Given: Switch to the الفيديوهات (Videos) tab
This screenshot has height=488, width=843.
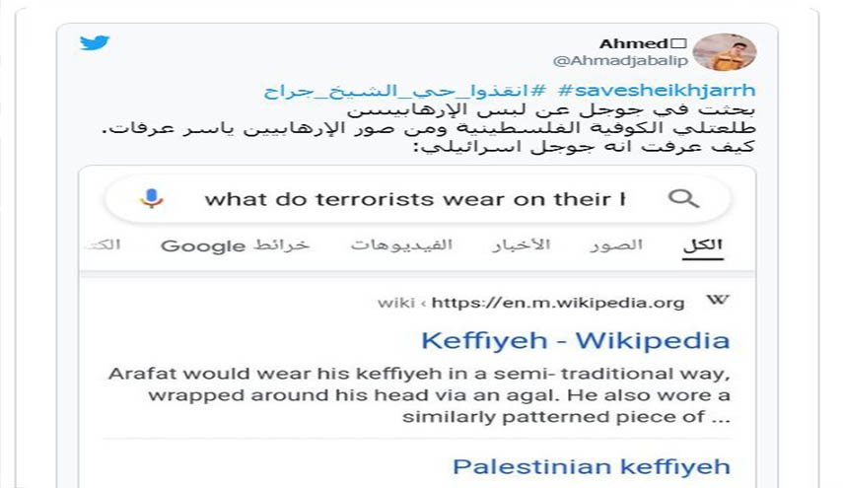Looking at the screenshot, I should (x=401, y=245).
